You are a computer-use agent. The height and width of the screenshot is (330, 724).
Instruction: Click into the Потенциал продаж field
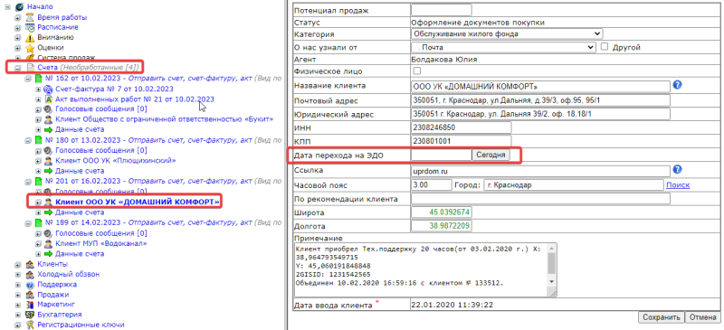pyautogui.click(x=441, y=10)
